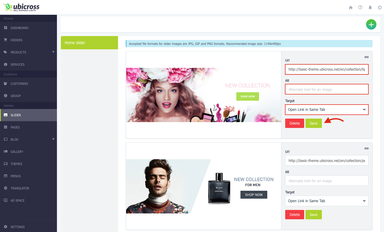Save the men's collection slide
The width and height of the screenshot is (384, 232).
[314, 215]
